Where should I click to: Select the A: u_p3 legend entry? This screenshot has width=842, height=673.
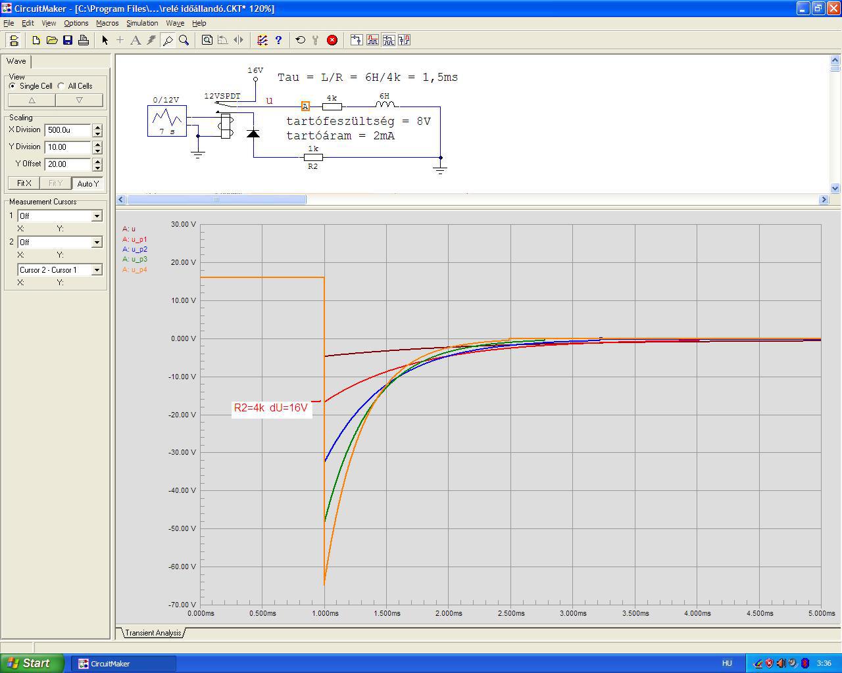[135, 260]
